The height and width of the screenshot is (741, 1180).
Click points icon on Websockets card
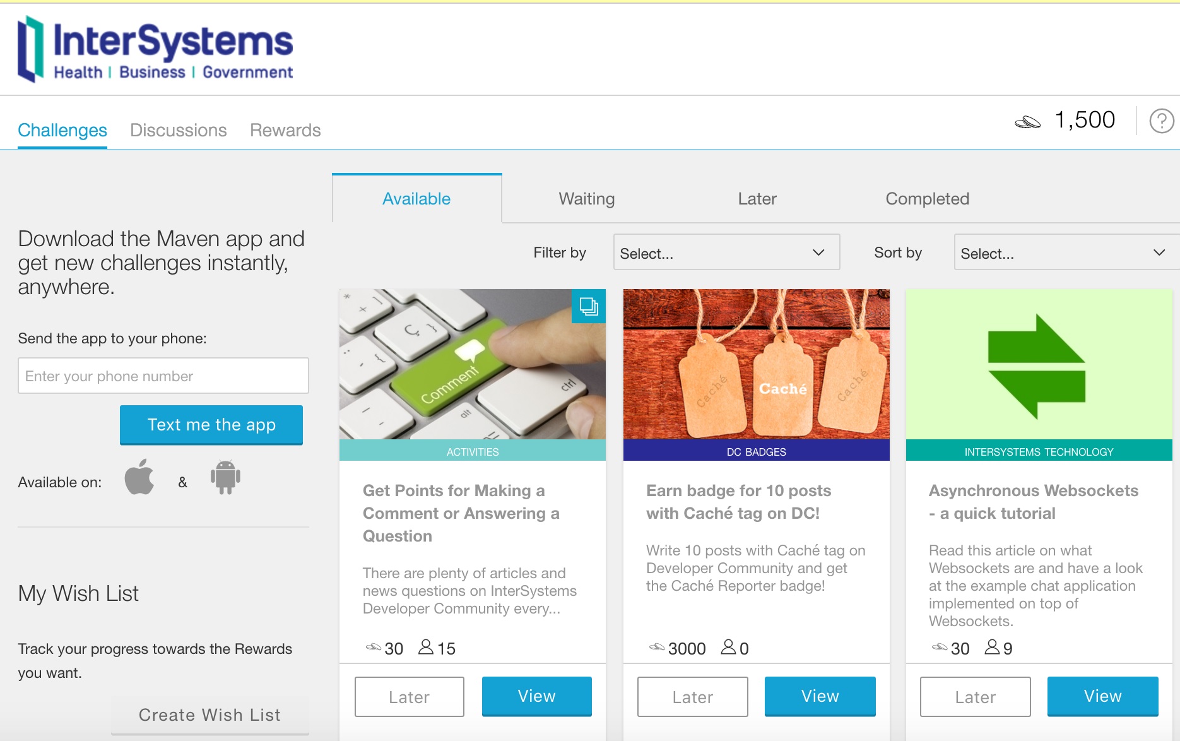click(940, 647)
